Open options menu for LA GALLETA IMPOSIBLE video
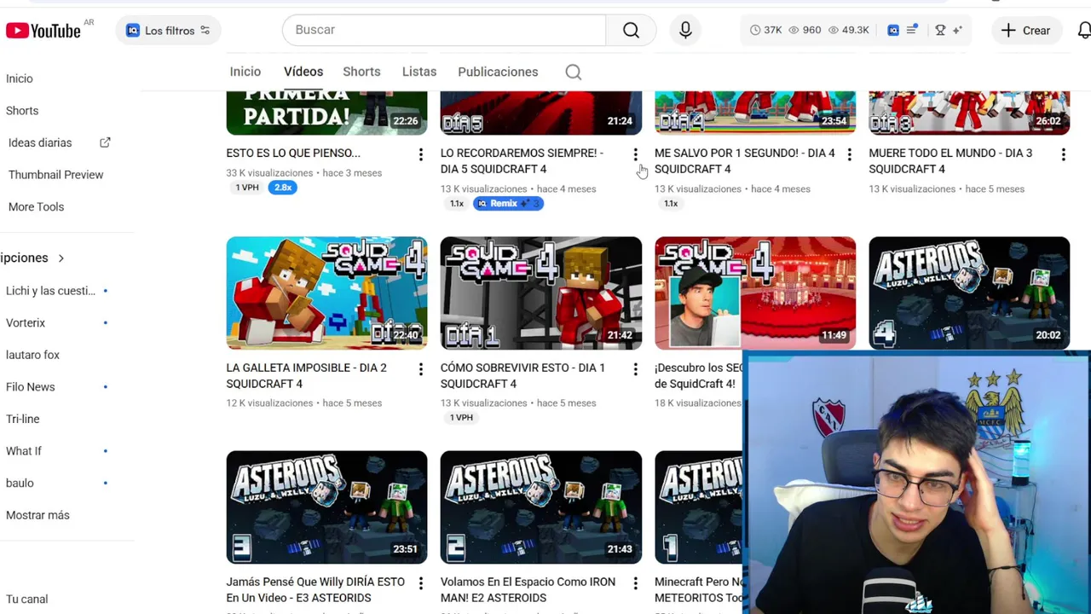Screen dimensions: 1091x614 tap(420, 368)
